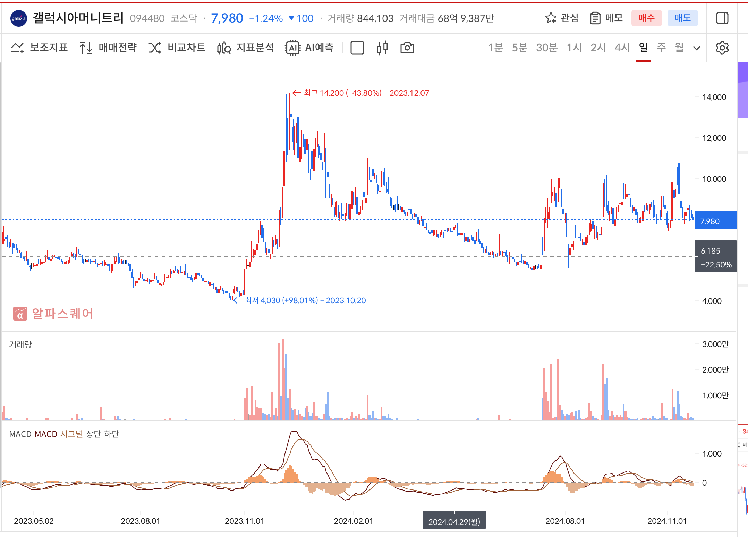Click the 거래량 volume panel label
The image size is (748, 537).
click(20, 344)
